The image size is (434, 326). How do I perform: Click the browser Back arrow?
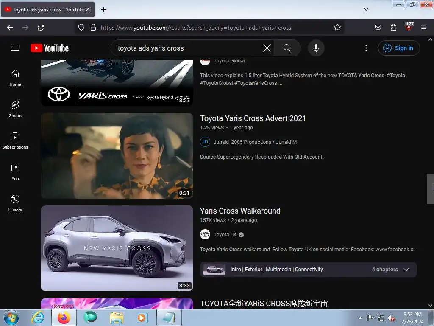[10, 28]
